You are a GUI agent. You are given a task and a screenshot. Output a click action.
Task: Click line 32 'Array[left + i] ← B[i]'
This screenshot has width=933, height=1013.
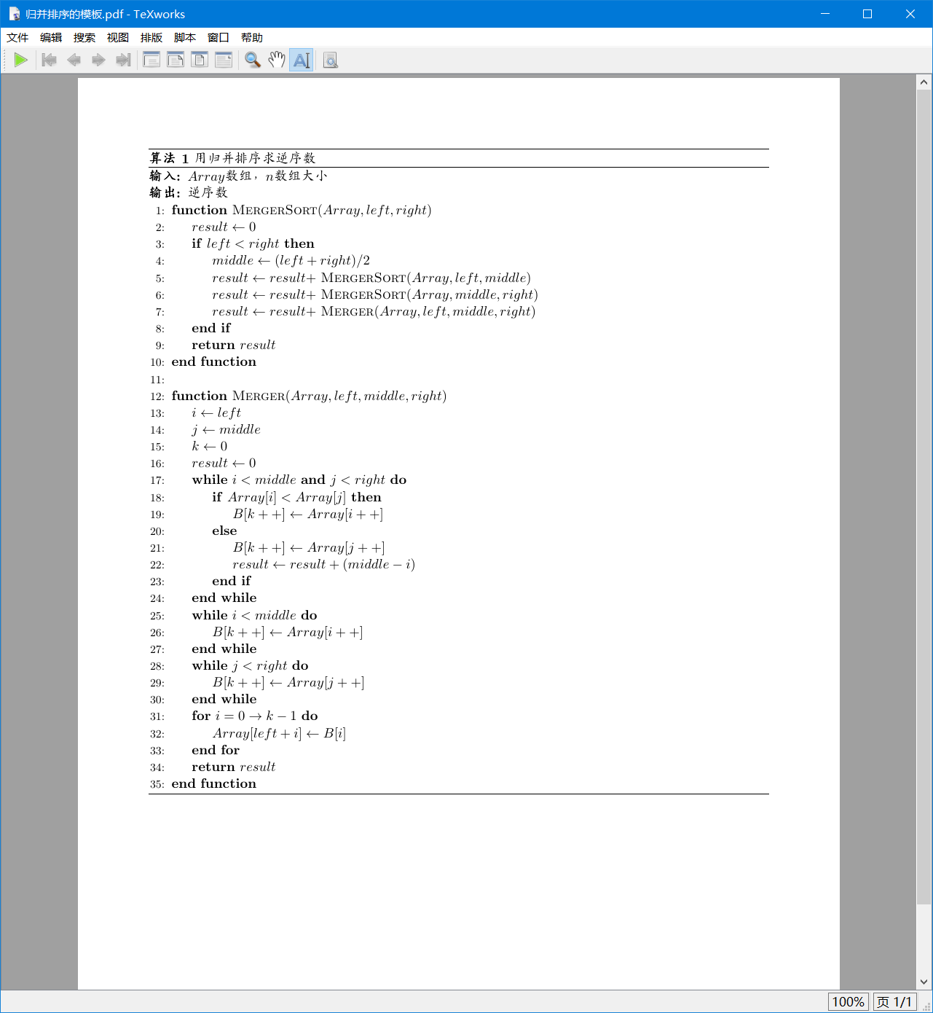click(x=279, y=733)
